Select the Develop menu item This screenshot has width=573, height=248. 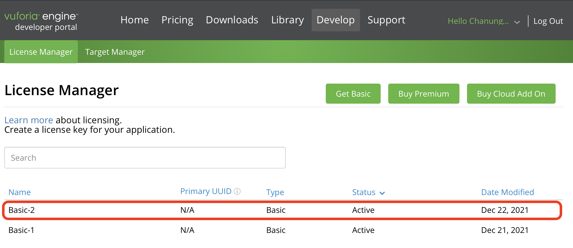click(x=336, y=20)
